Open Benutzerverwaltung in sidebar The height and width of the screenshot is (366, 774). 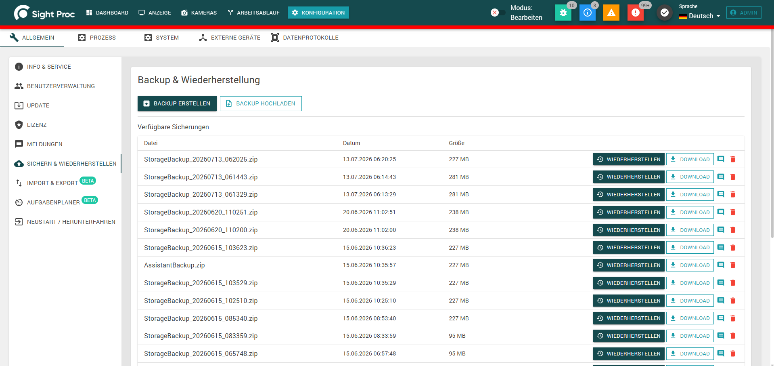pos(65,86)
